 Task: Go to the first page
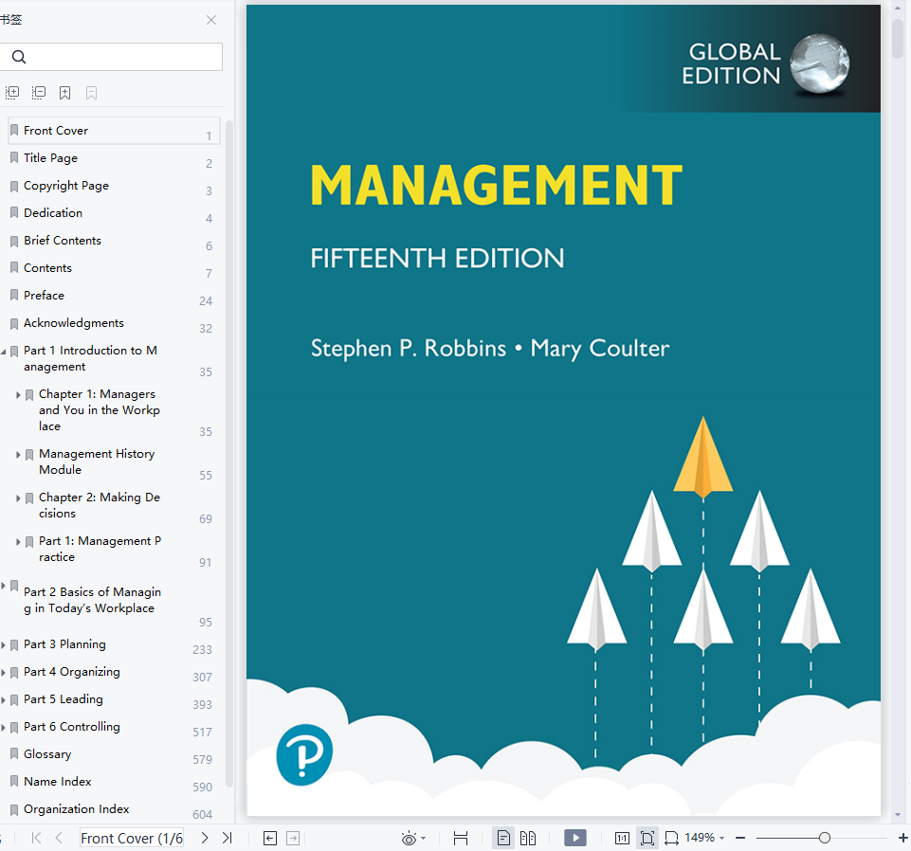(x=37, y=838)
